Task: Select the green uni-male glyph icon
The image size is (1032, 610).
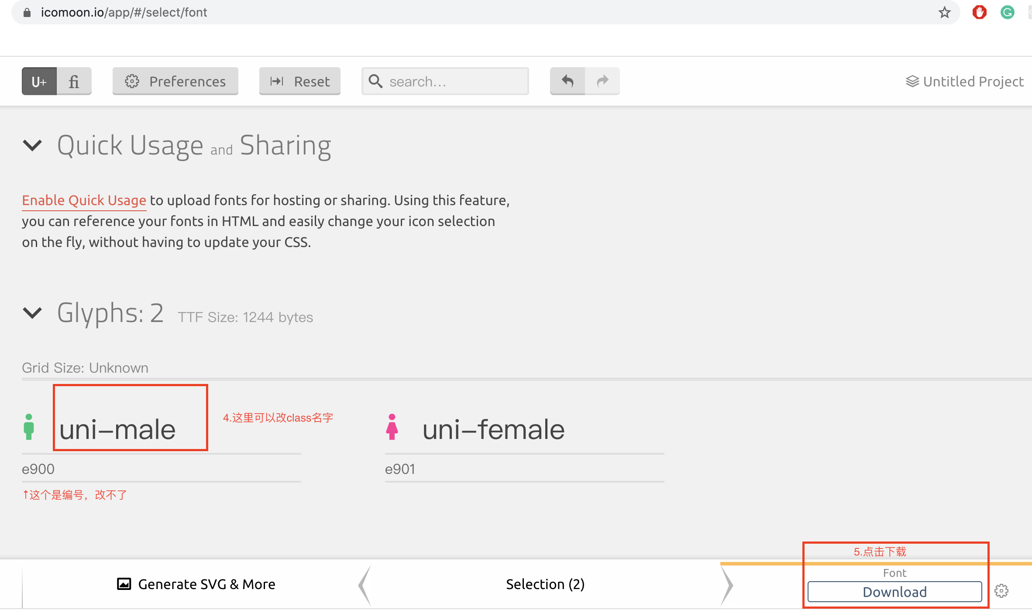Action: [29, 426]
